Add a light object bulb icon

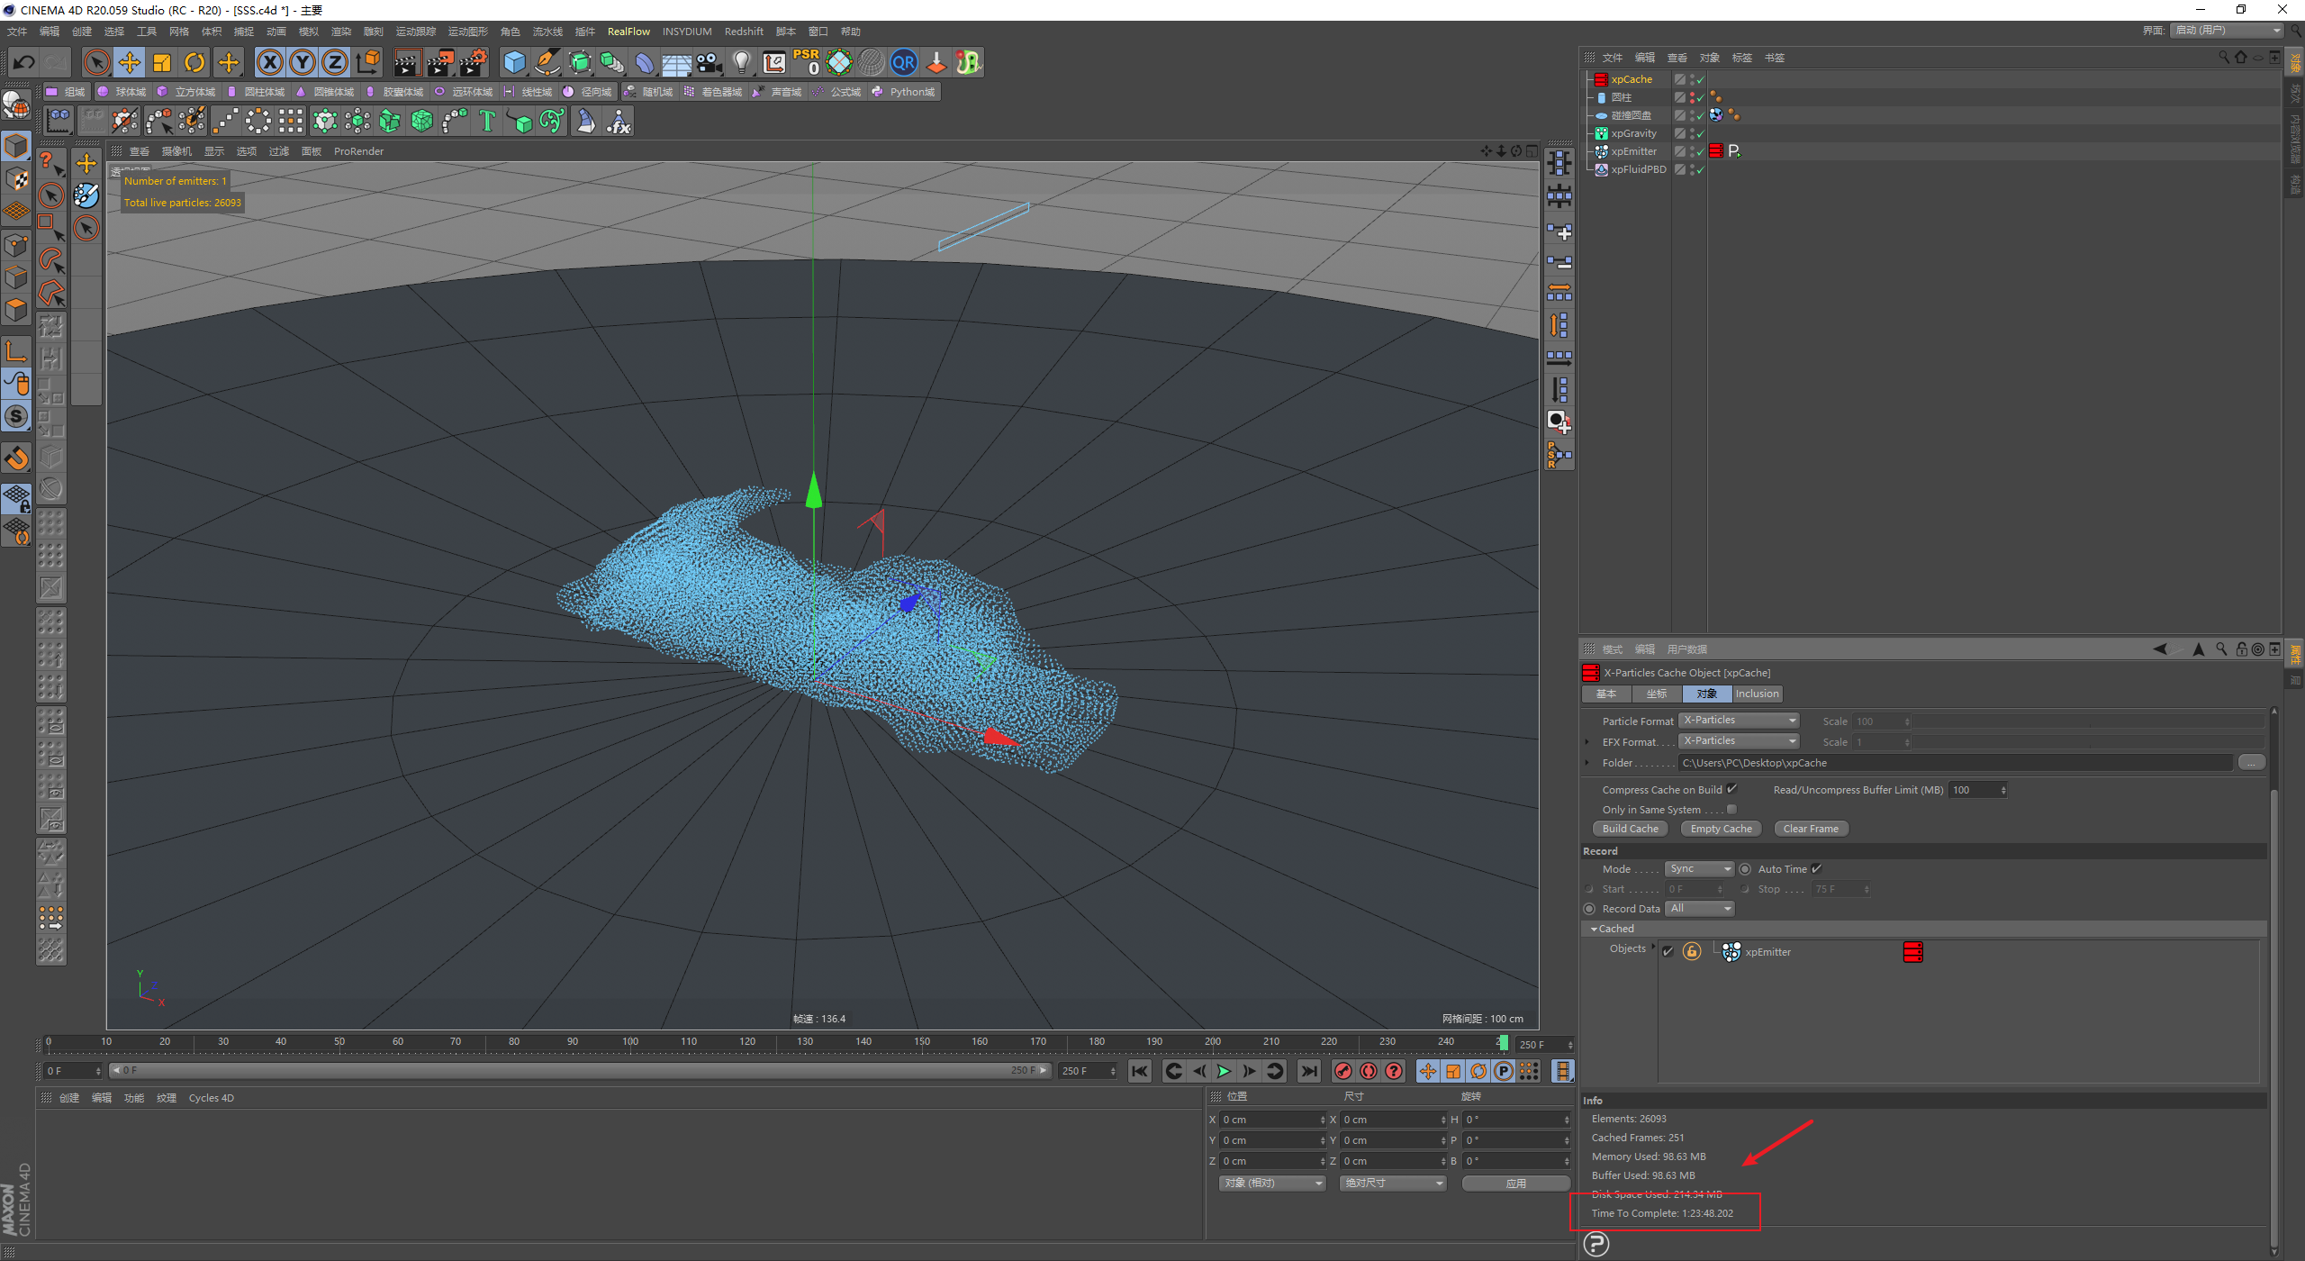[x=741, y=62]
